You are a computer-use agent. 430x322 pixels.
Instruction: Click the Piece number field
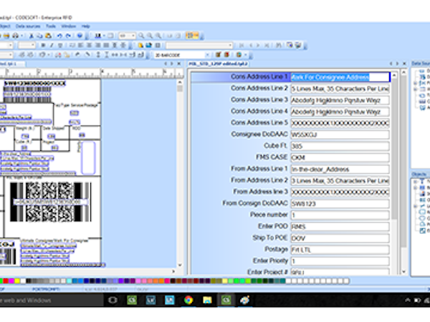(x=340, y=215)
